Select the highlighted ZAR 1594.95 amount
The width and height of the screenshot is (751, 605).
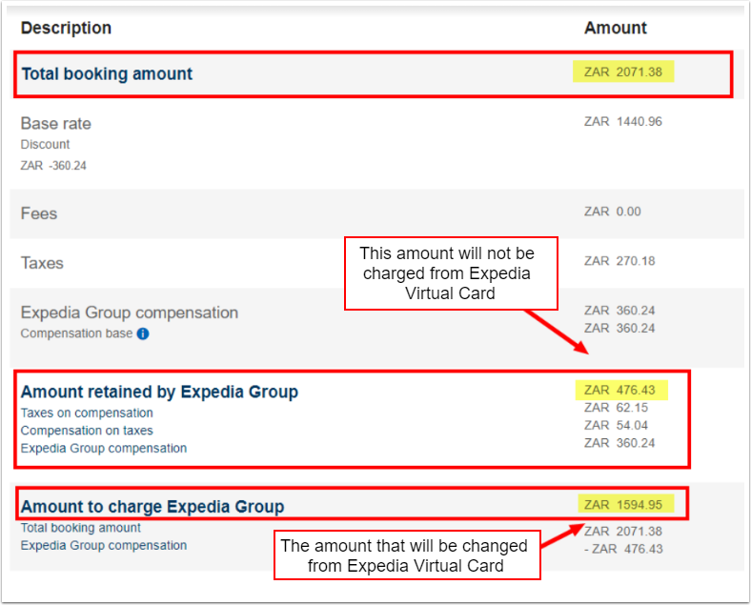(x=625, y=504)
